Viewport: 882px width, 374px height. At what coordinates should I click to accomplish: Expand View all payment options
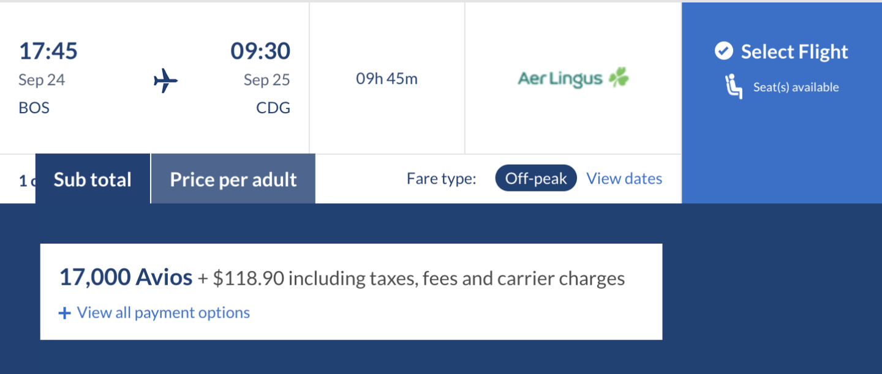click(163, 313)
